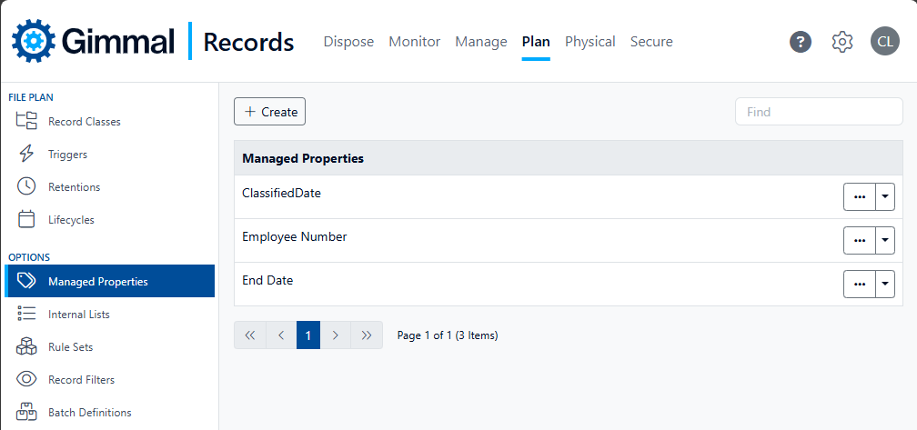Expand the dropdown arrow for End Date

tap(885, 285)
